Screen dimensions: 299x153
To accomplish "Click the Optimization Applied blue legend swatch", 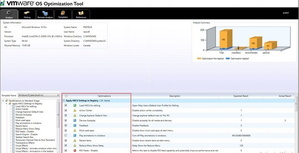I will tap(228, 59).
